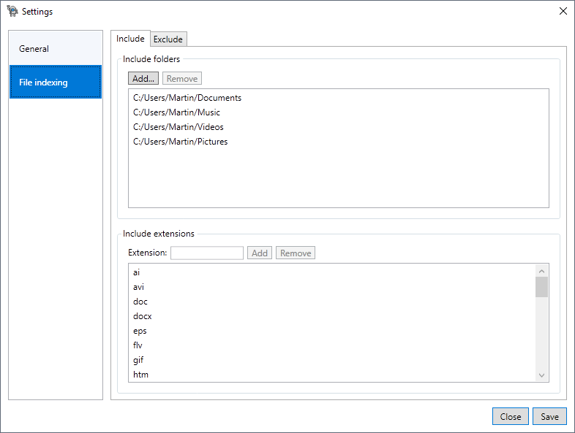Select the C:/Users/Martin/Pictures folder entry
The width and height of the screenshot is (575, 433).
[181, 142]
